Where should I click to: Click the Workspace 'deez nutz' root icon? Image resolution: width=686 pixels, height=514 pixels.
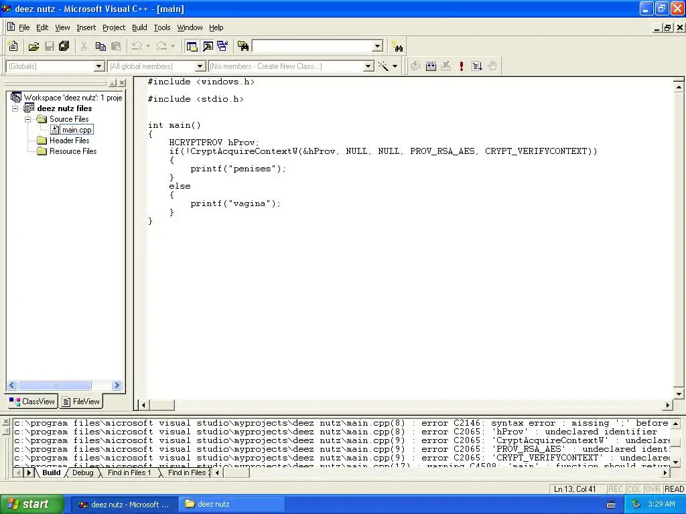[x=16, y=97]
